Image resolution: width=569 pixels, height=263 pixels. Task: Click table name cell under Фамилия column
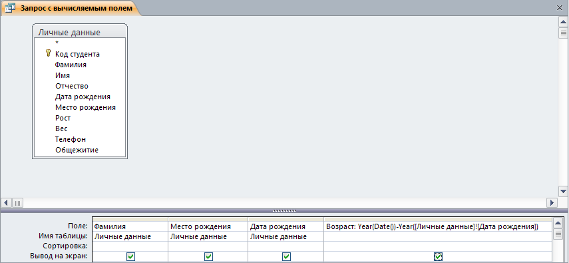pyautogui.click(x=130, y=236)
